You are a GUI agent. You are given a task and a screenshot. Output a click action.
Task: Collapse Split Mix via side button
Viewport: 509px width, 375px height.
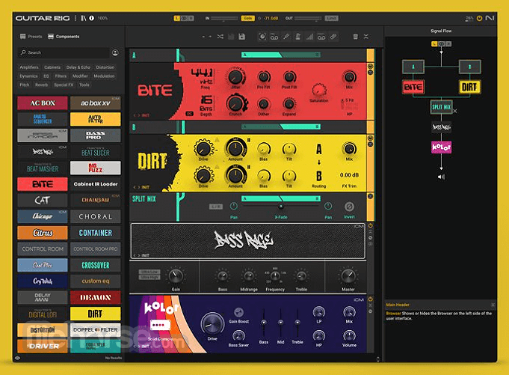click(x=371, y=196)
